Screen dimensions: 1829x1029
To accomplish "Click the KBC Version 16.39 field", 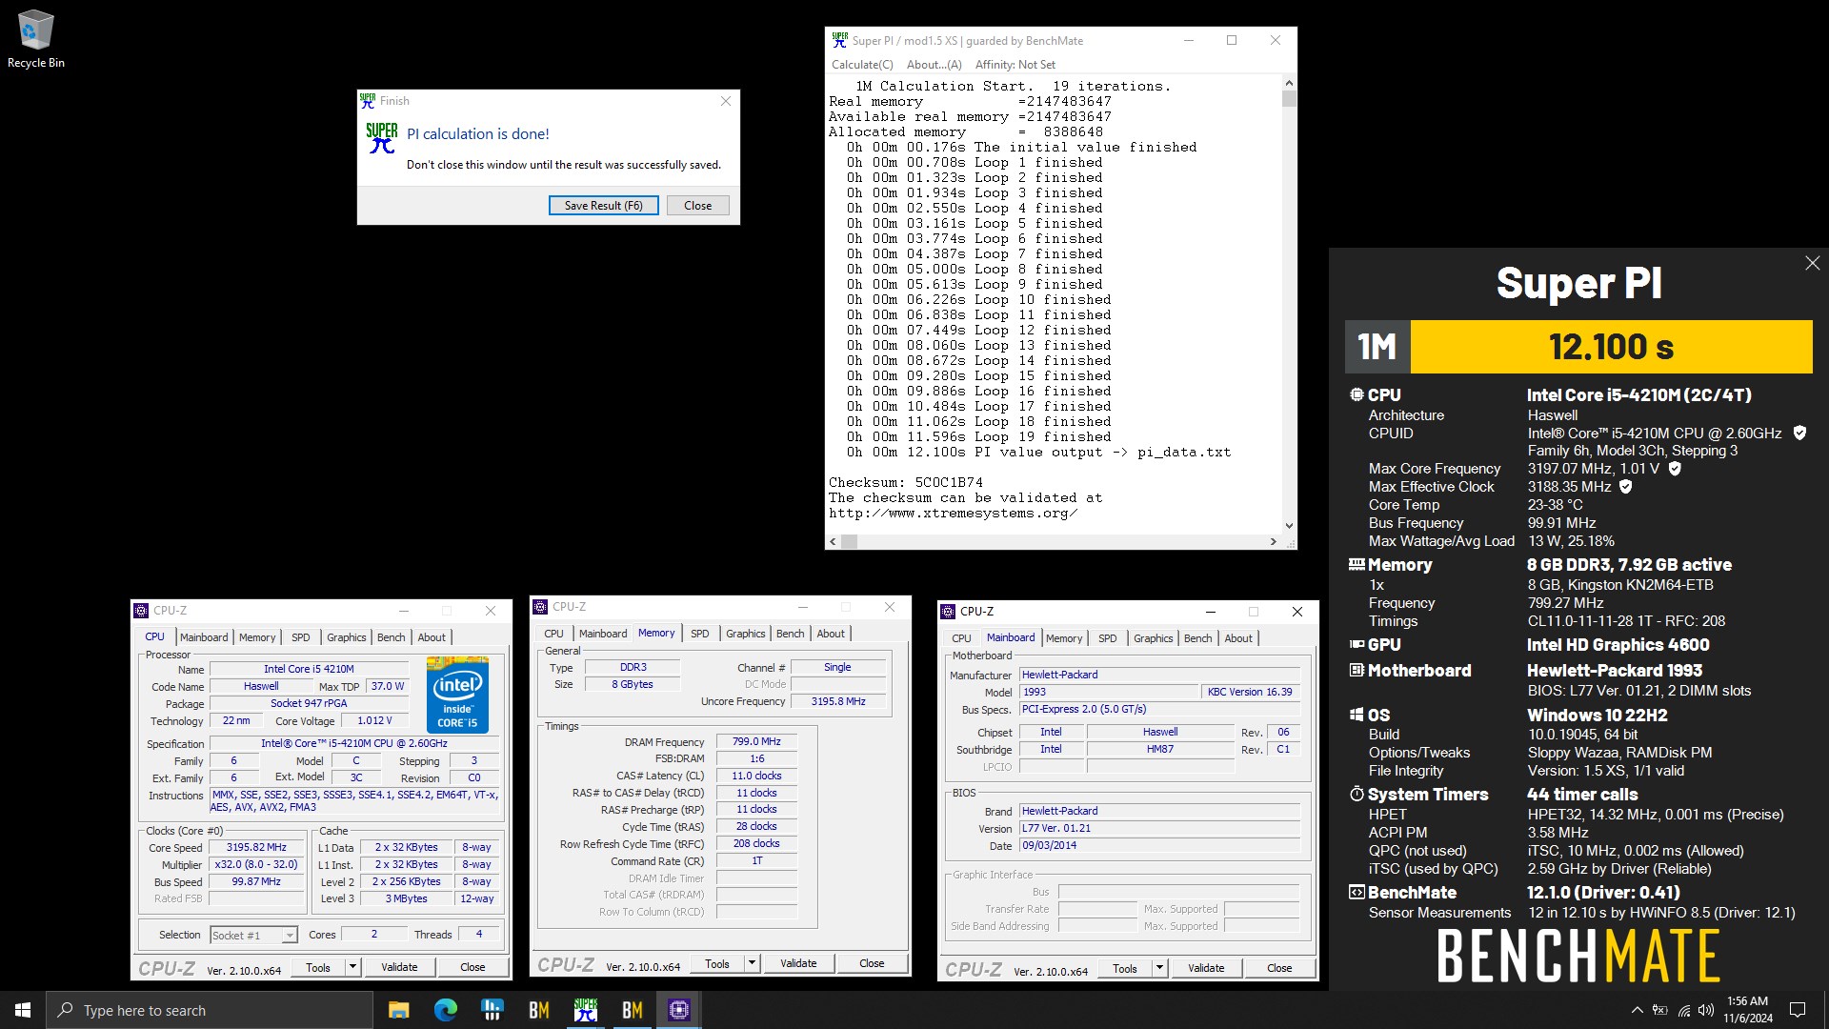I will [1250, 692].
